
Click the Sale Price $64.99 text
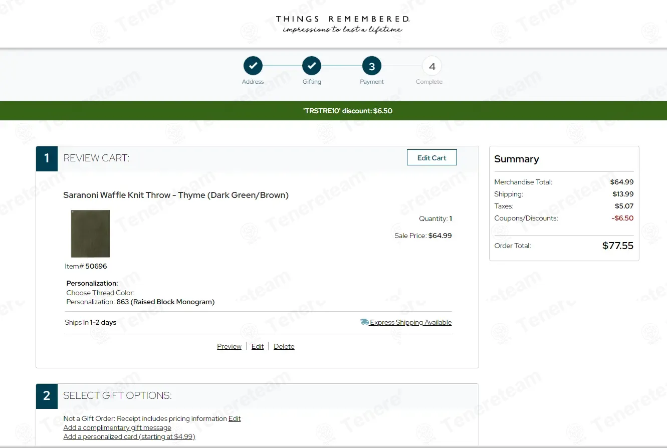pos(423,236)
